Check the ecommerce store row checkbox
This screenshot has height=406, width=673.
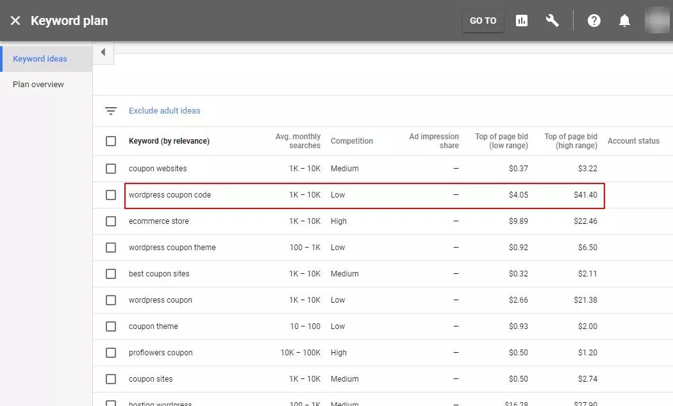111,221
